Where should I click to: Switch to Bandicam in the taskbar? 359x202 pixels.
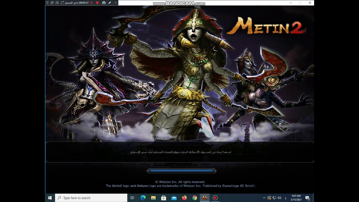[215, 198]
